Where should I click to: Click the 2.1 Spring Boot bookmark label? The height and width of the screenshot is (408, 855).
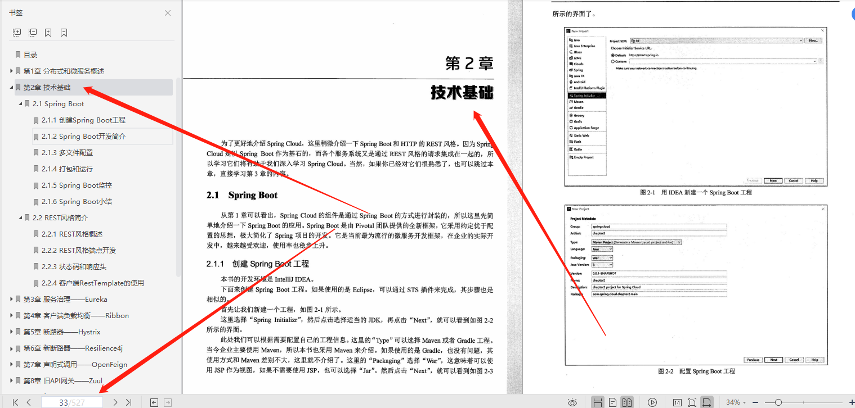pyautogui.click(x=58, y=103)
